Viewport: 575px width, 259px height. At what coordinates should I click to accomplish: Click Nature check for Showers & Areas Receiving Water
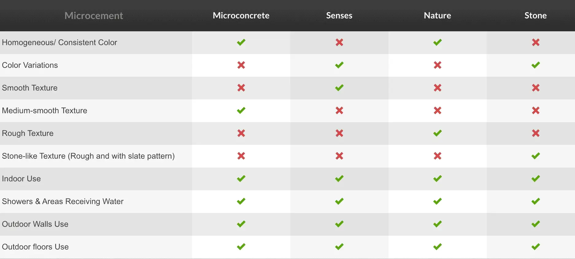point(438,201)
